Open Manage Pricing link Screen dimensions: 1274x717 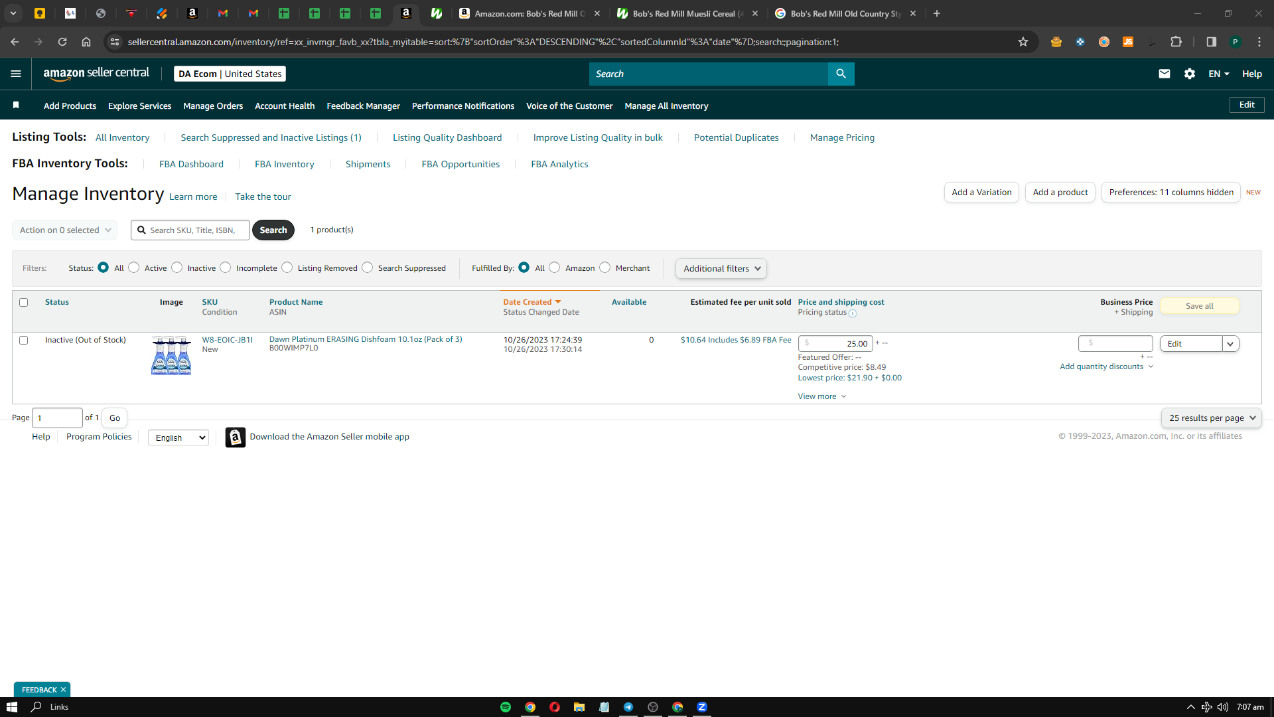842,138
